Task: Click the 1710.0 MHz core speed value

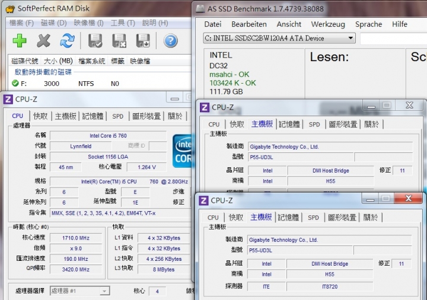Action: (76, 238)
